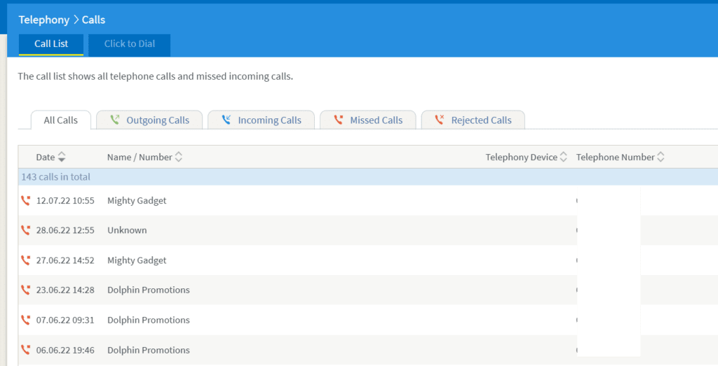
Task: Click Telephony in the breadcrumb
Action: tap(43, 20)
